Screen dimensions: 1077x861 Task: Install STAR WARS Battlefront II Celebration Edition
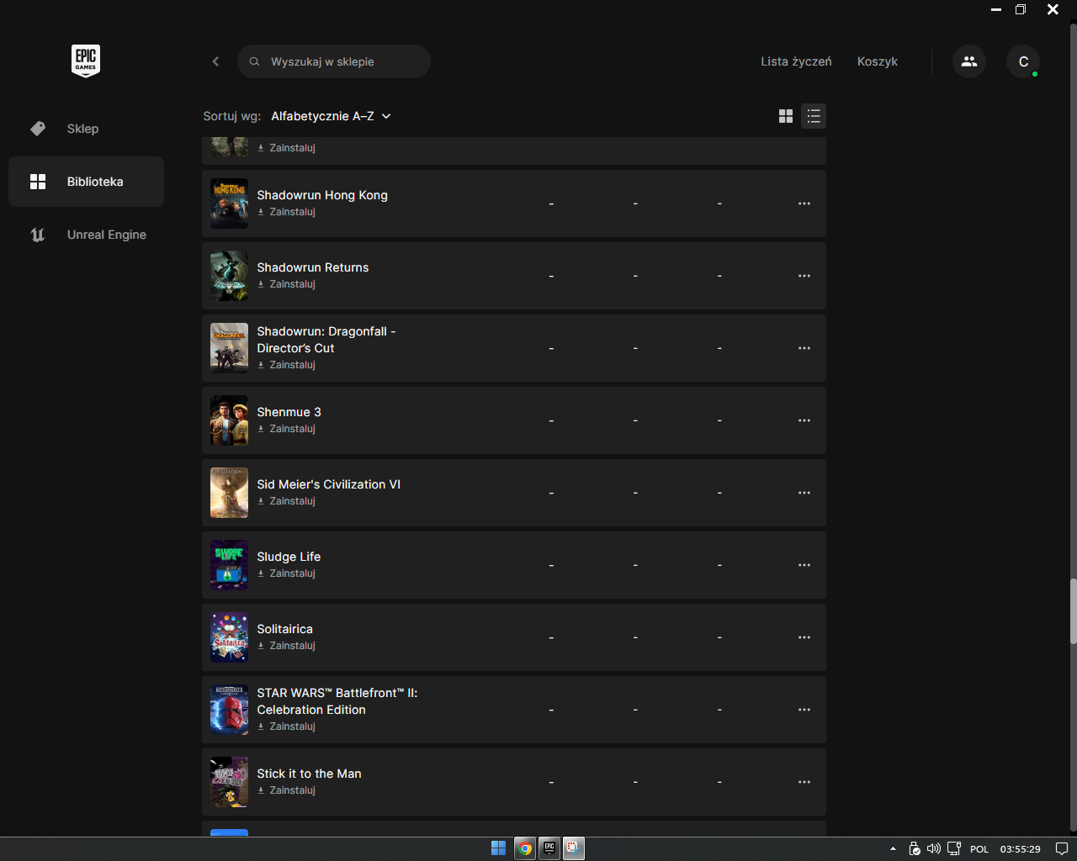point(286,726)
